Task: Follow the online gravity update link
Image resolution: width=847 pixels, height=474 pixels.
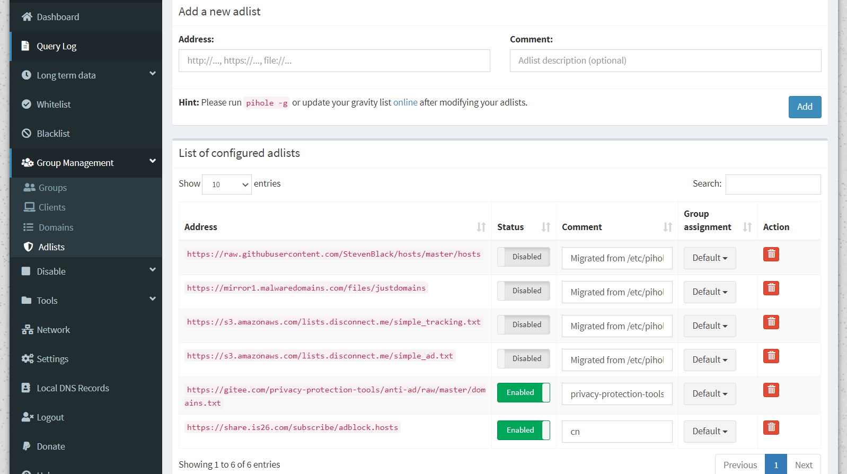Action: coord(405,102)
